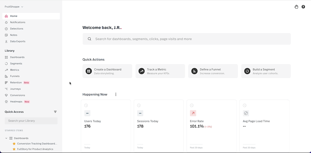
Task: Click the hand icon in top right
Action: click(296, 7)
